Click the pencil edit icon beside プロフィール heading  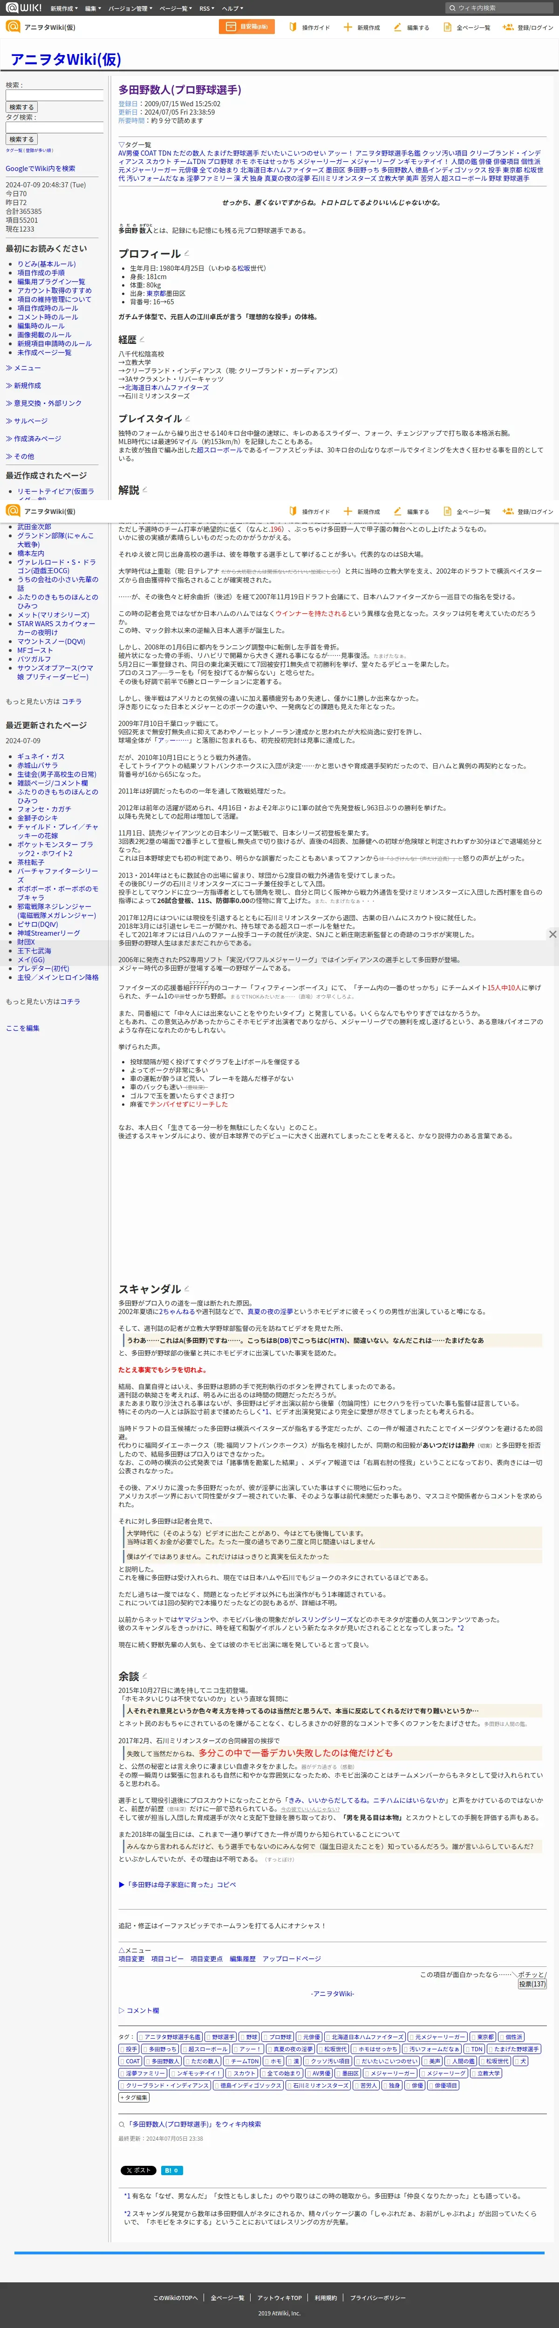pos(188,254)
